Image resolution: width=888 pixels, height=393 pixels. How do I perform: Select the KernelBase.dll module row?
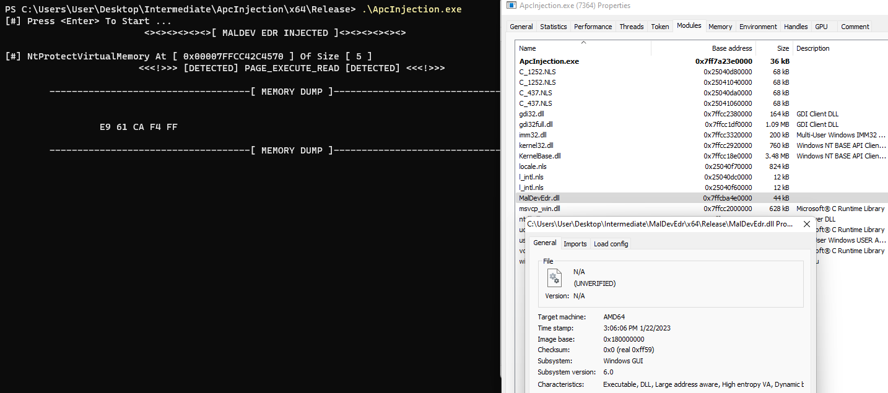539,156
